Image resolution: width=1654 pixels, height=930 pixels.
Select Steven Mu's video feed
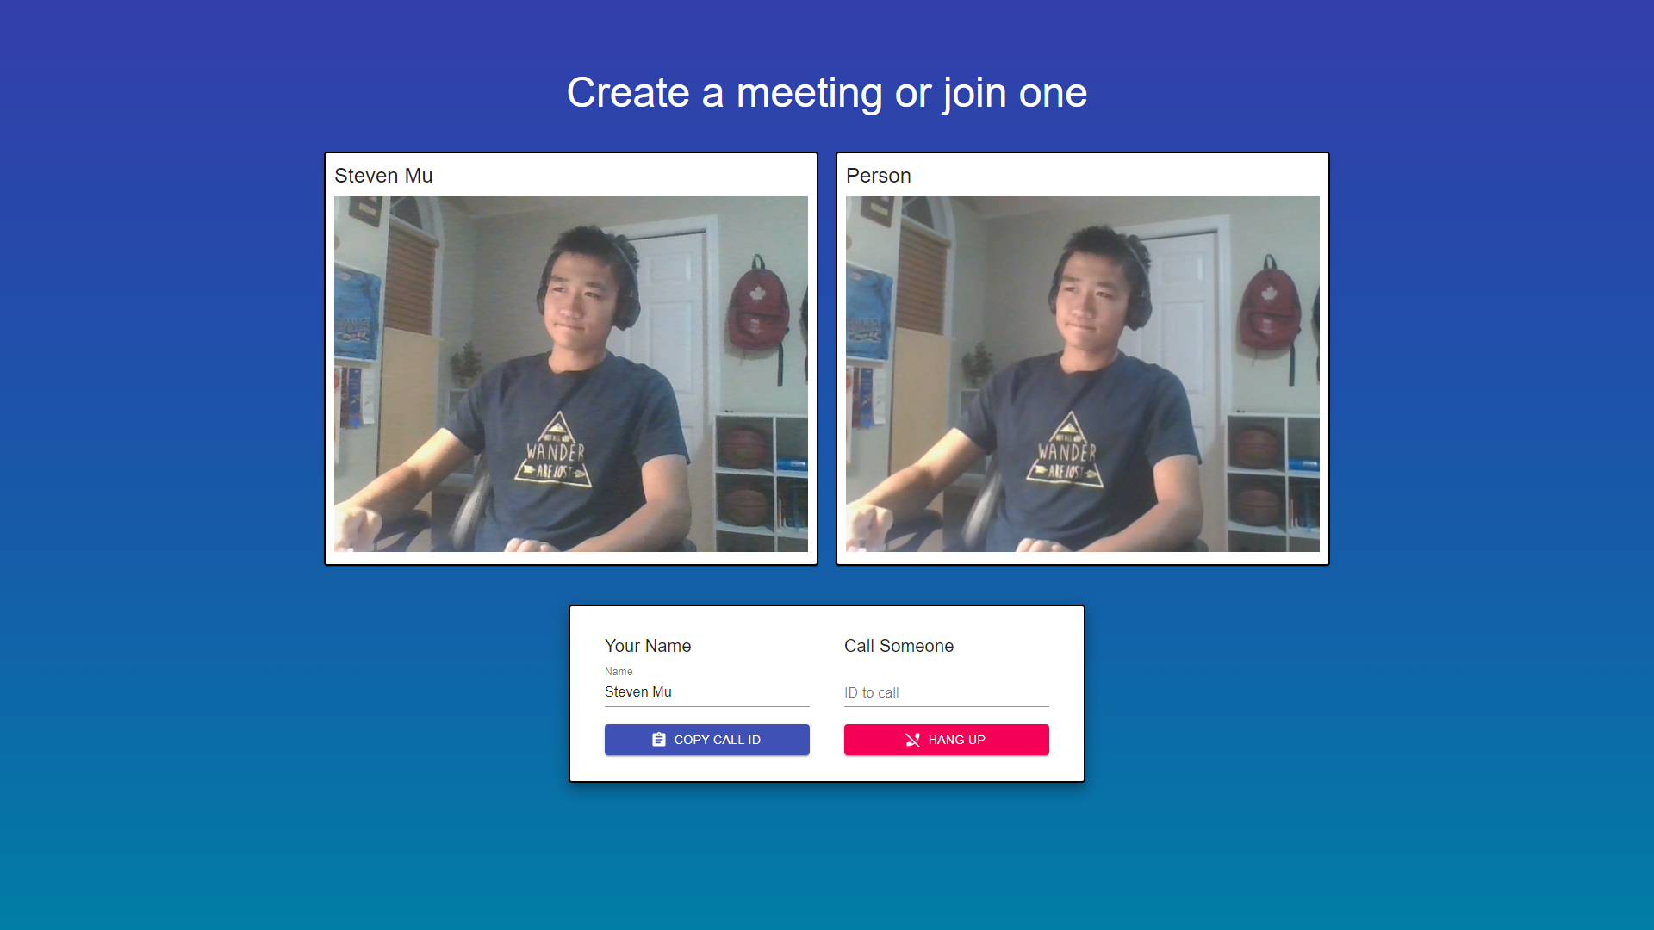tap(571, 374)
